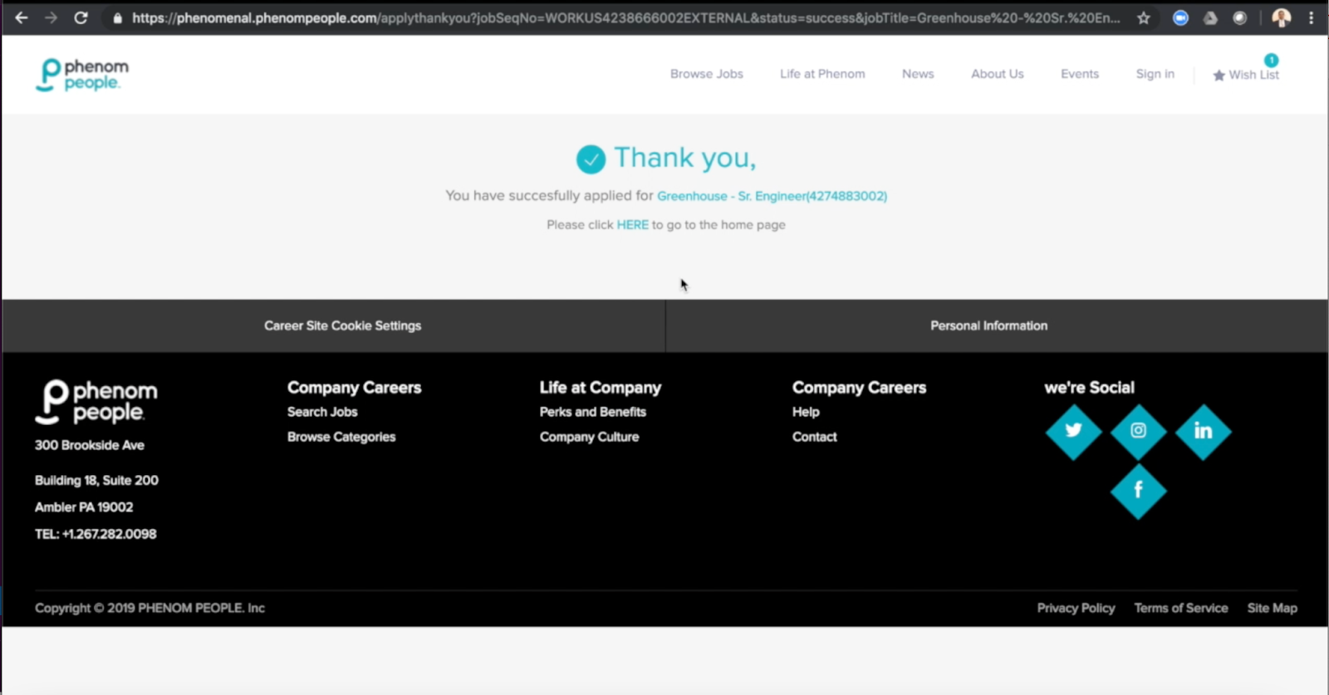
Task: Open the Twitter social link
Action: pos(1074,431)
